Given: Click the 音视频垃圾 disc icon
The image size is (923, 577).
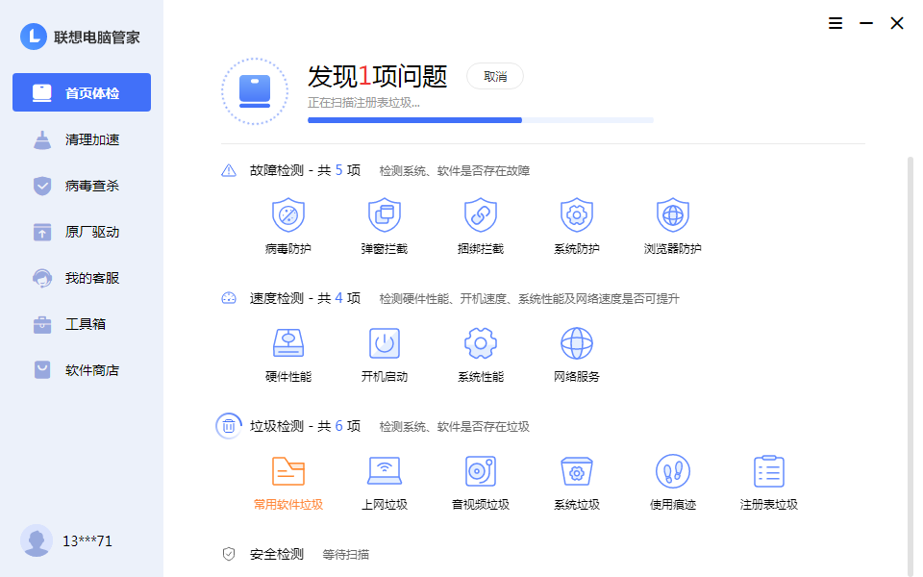Looking at the screenshot, I should (x=481, y=471).
